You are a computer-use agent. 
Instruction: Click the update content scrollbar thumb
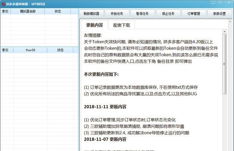224,64
